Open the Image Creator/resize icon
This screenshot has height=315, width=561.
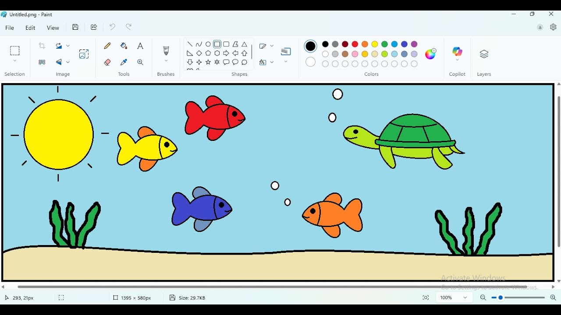pyautogui.click(x=84, y=54)
